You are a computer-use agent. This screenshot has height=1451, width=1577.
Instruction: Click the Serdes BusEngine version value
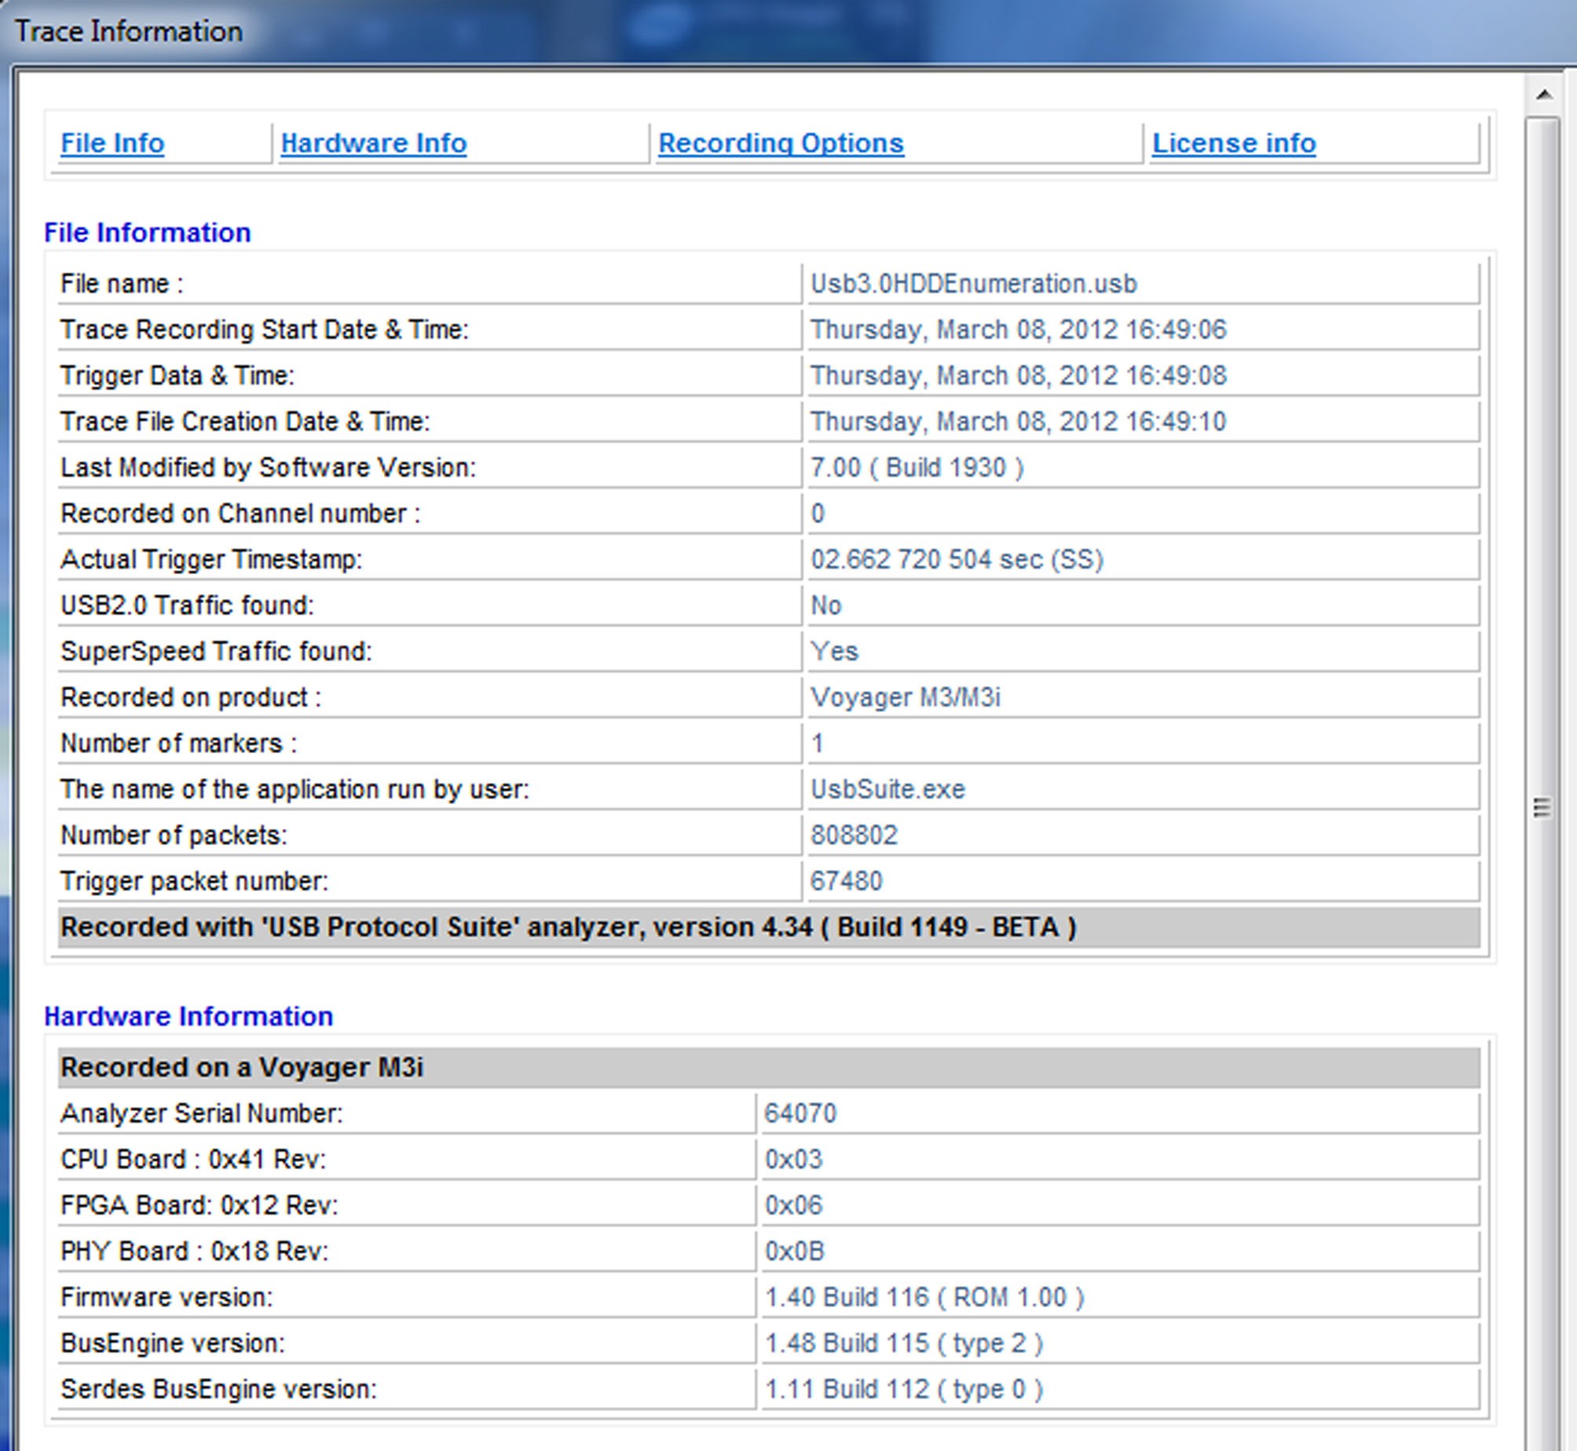click(x=903, y=1389)
